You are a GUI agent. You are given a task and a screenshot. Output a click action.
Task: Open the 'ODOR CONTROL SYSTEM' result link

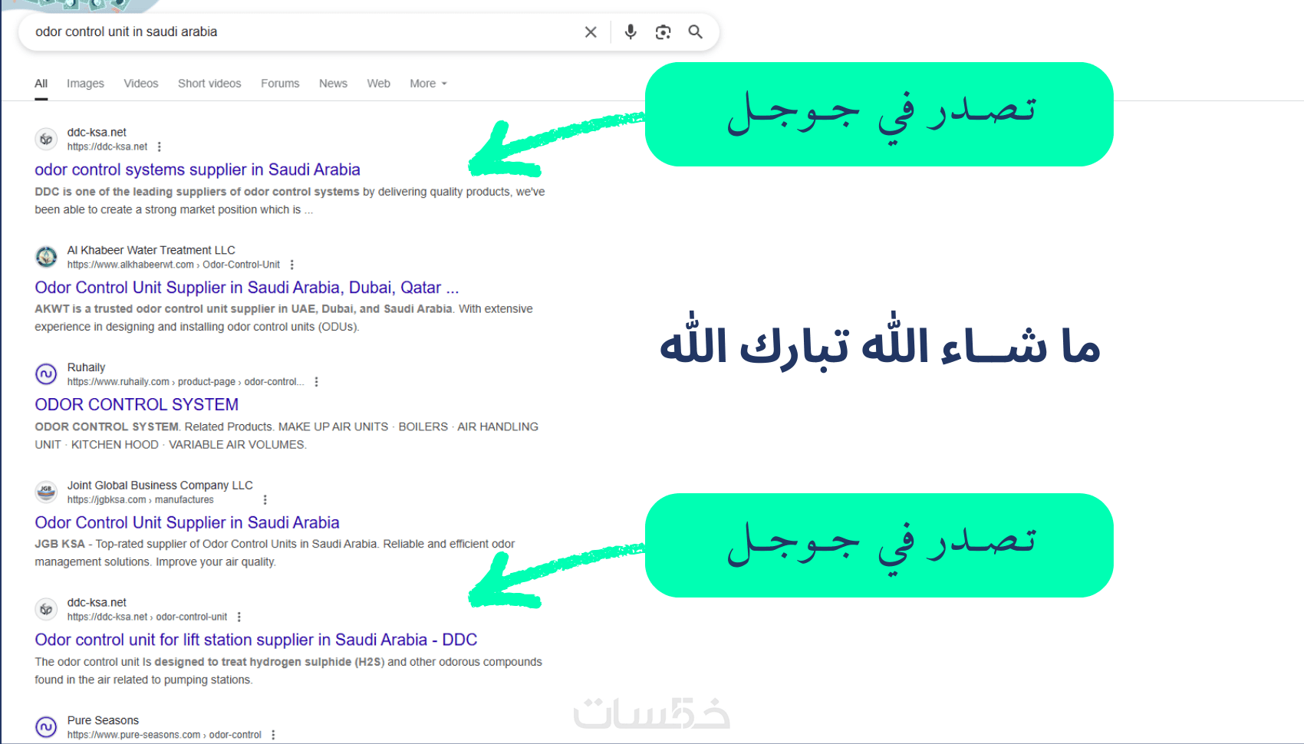[137, 405]
